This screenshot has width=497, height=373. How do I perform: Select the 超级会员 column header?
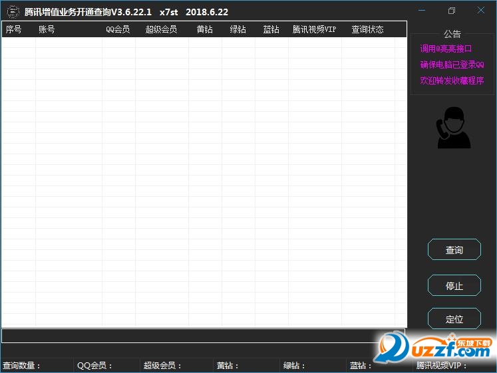point(161,29)
